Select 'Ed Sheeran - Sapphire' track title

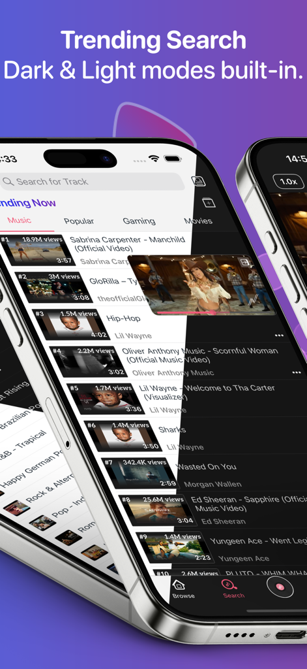click(249, 504)
